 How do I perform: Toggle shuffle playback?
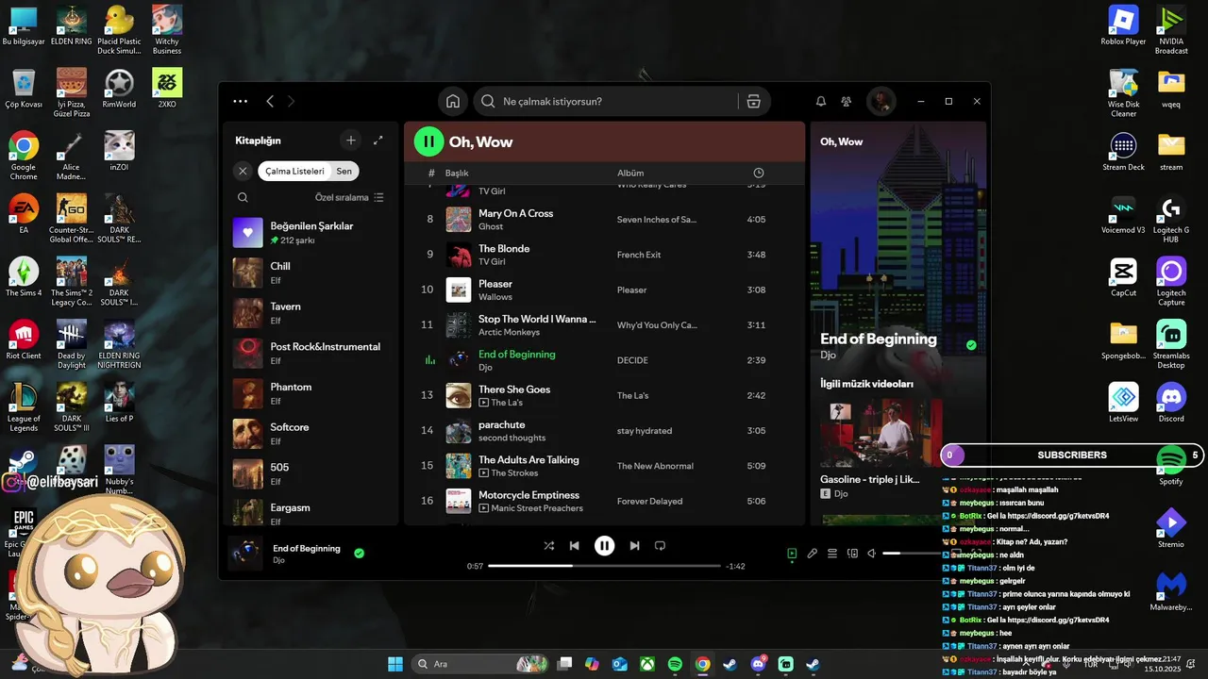tap(549, 545)
